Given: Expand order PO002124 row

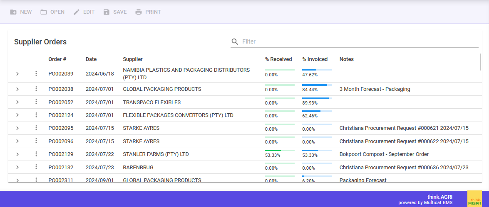Looking at the screenshot, I should tap(17, 115).
